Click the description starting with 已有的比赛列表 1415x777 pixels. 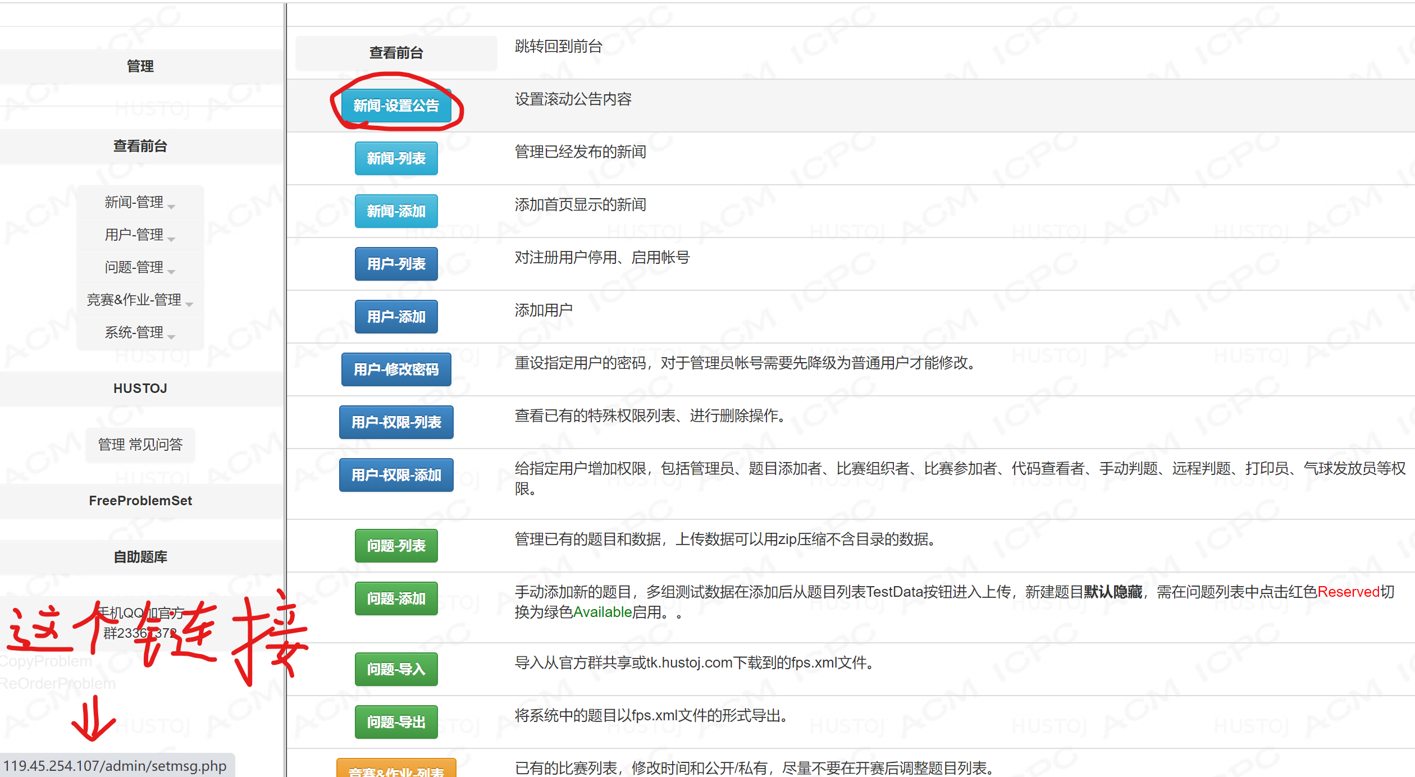point(755,767)
